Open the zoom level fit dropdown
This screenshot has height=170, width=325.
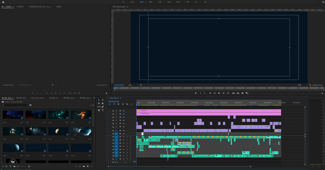click(133, 85)
